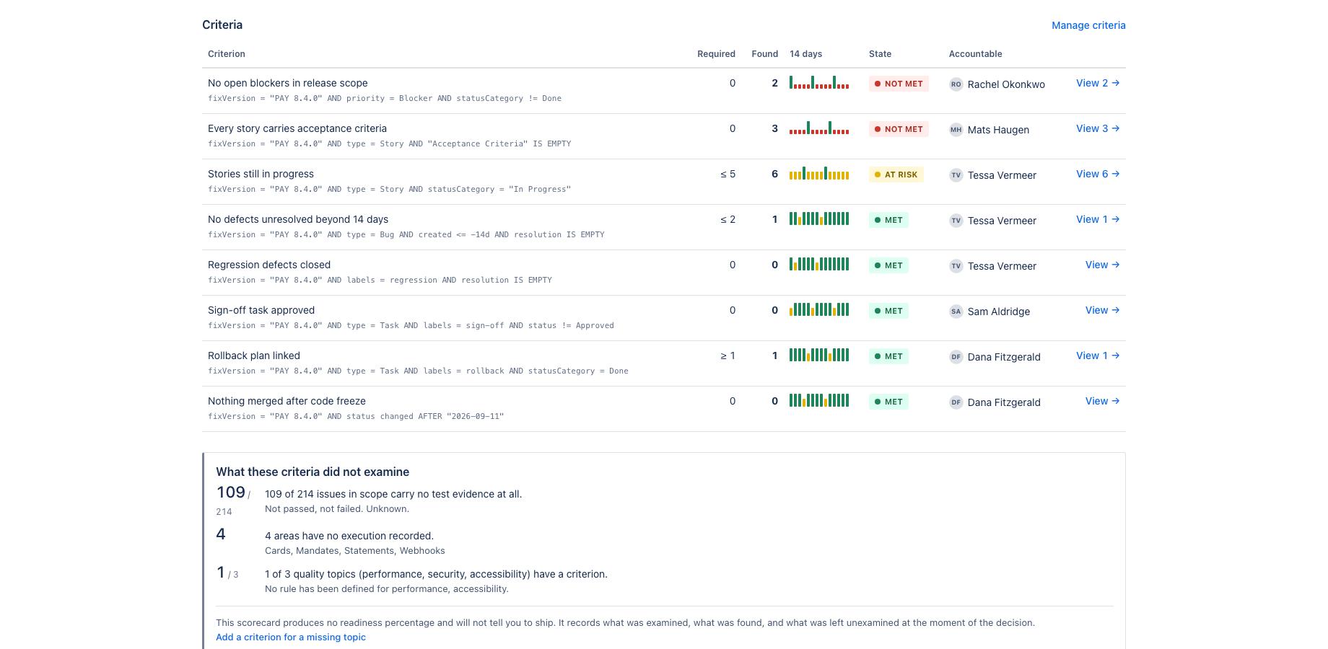Click 14-day sparkline for open blockers row
1328x649 pixels.
click(x=819, y=82)
